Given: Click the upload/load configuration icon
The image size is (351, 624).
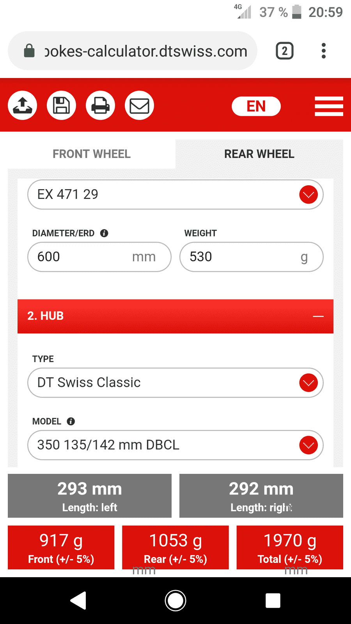Looking at the screenshot, I should click(23, 105).
